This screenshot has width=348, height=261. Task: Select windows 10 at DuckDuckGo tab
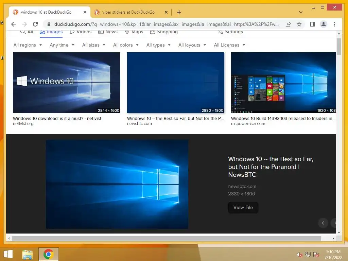(50, 12)
